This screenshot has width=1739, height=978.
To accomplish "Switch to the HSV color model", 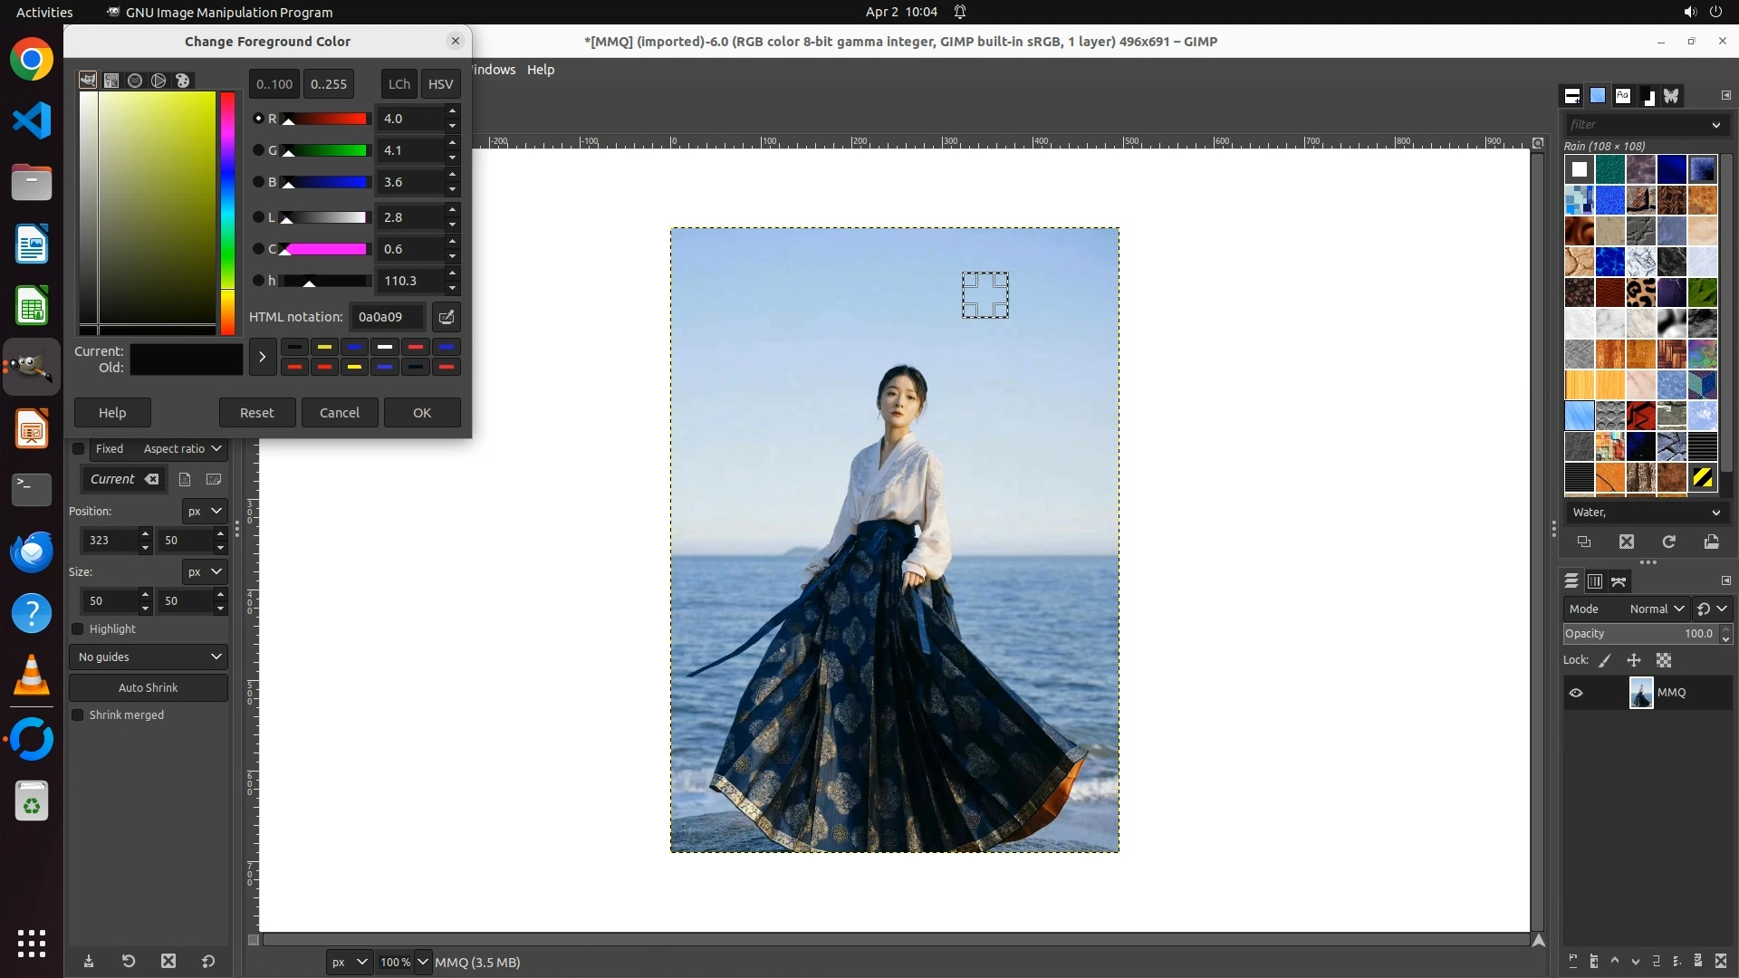I will 440,84.
